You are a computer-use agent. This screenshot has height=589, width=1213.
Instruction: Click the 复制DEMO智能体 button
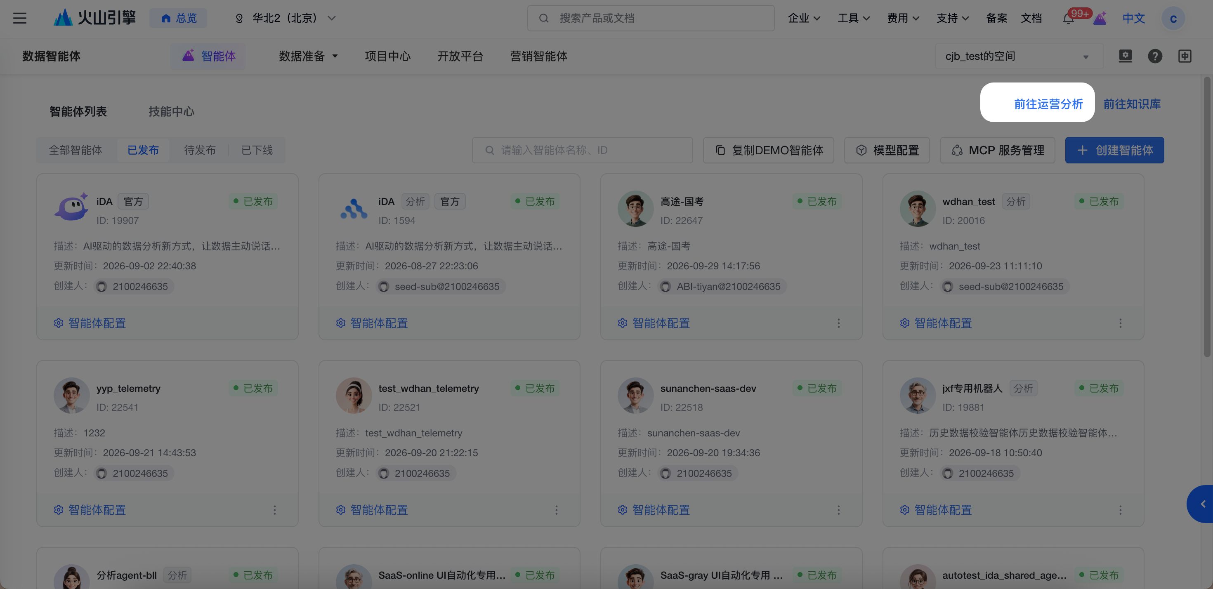[769, 150]
